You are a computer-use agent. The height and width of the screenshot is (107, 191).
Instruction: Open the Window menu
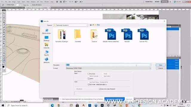click(47, 2)
